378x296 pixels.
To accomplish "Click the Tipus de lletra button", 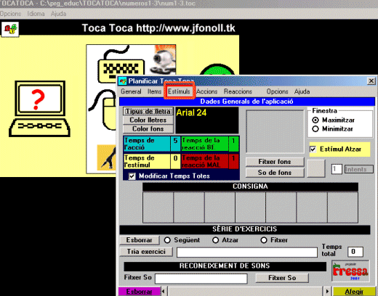I will [x=148, y=112].
